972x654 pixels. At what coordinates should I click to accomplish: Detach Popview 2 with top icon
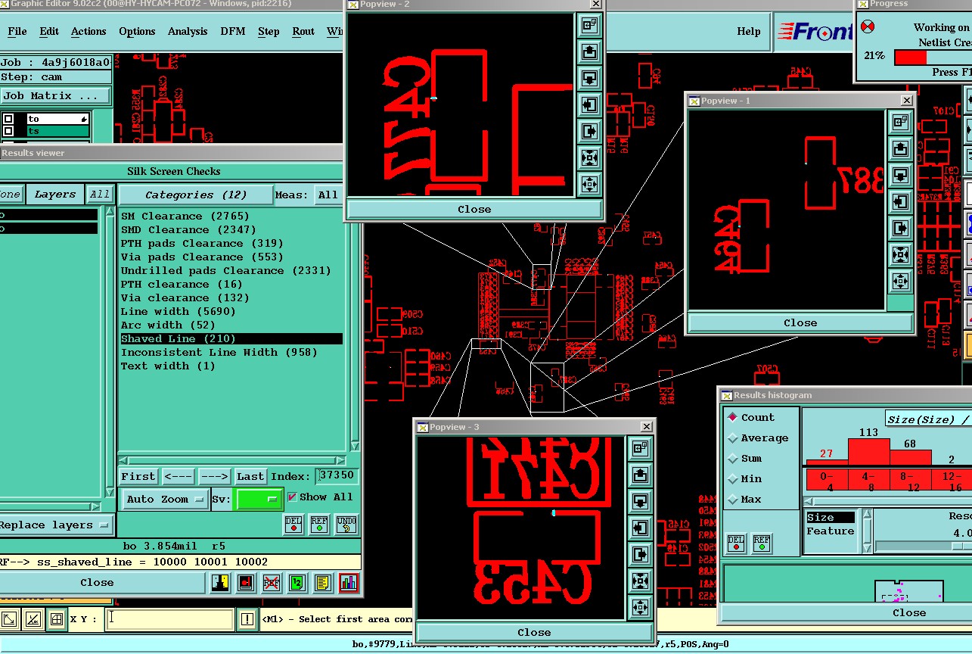click(589, 25)
